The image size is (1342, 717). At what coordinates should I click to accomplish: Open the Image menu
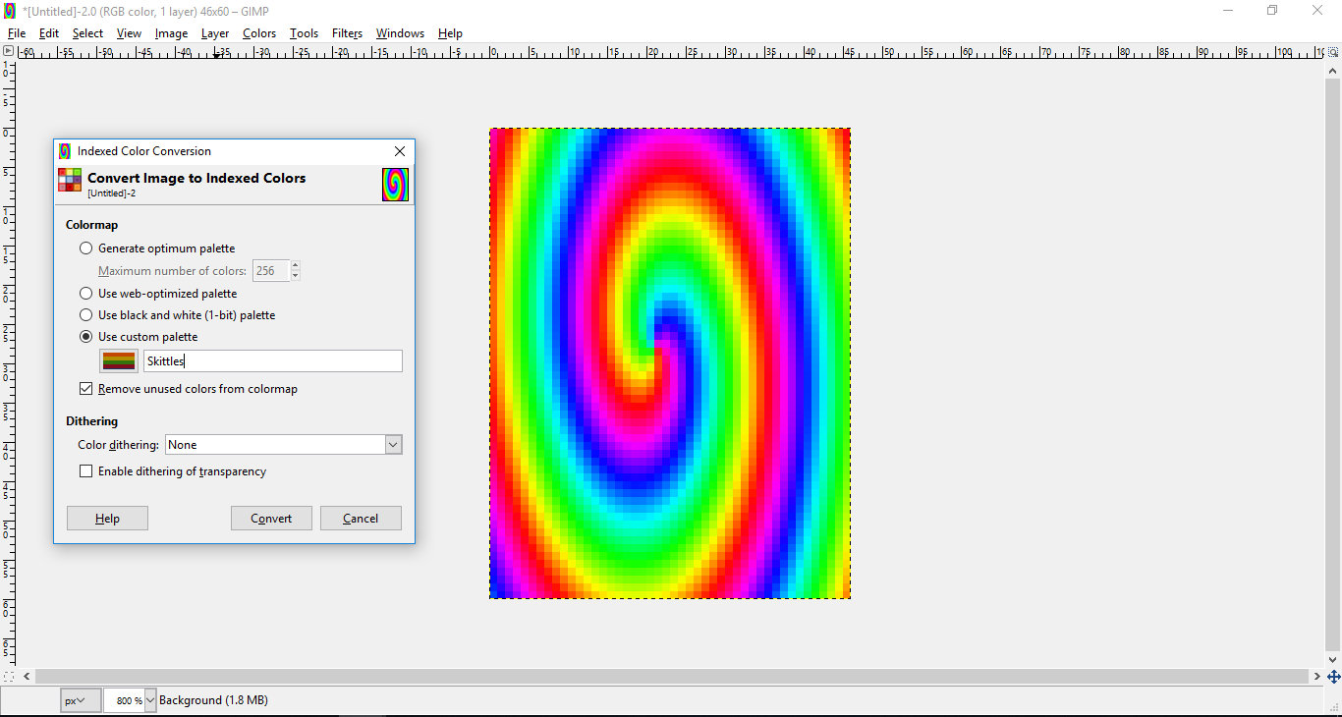pyautogui.click(x=171, y=33)
